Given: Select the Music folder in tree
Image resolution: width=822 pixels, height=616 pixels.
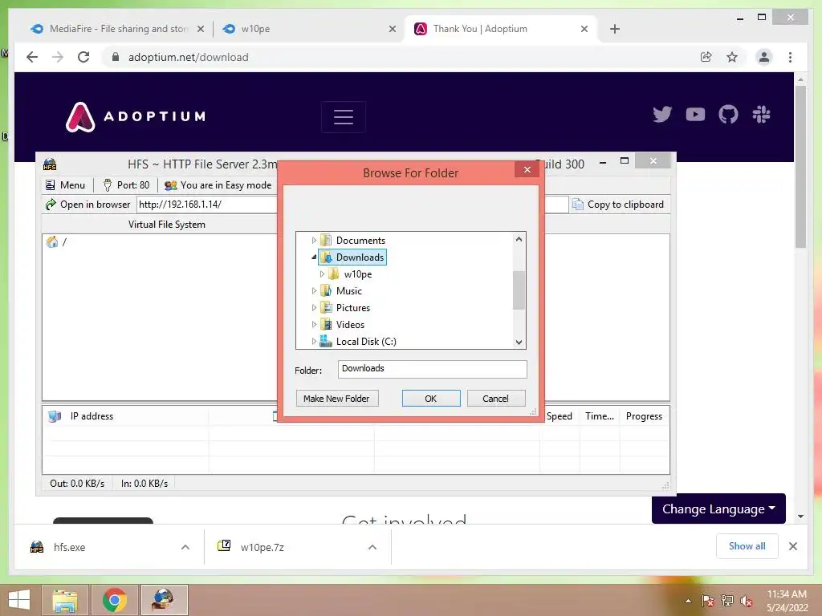Looking at the screenshot, I should (349, 290).
